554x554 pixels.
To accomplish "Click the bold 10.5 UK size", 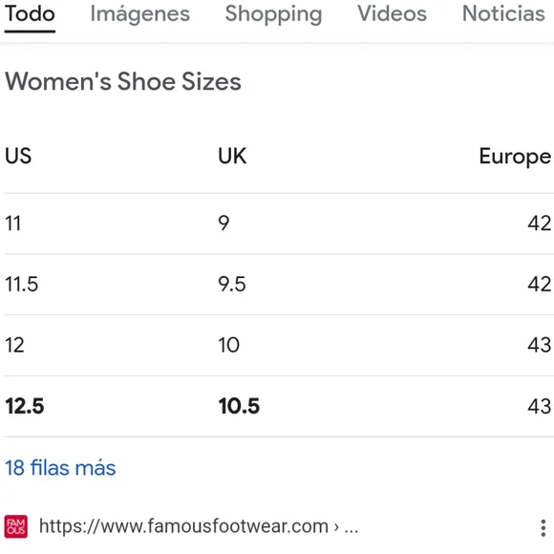I will pos(239,406).
